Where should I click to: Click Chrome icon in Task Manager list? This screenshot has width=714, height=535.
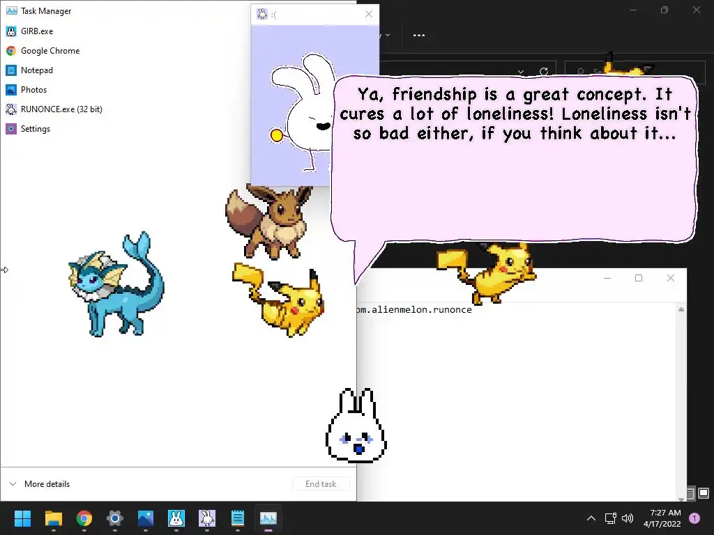click(x=11, y=50)
